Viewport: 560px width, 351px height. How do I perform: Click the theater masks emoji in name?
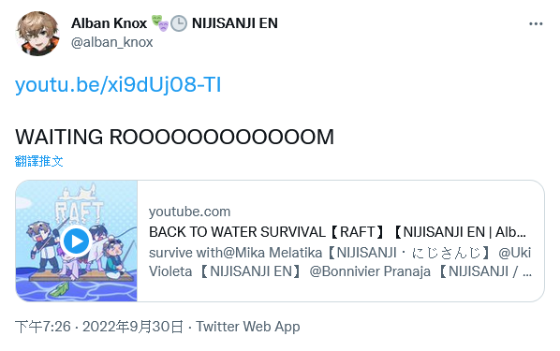click(x=159, y=23)
